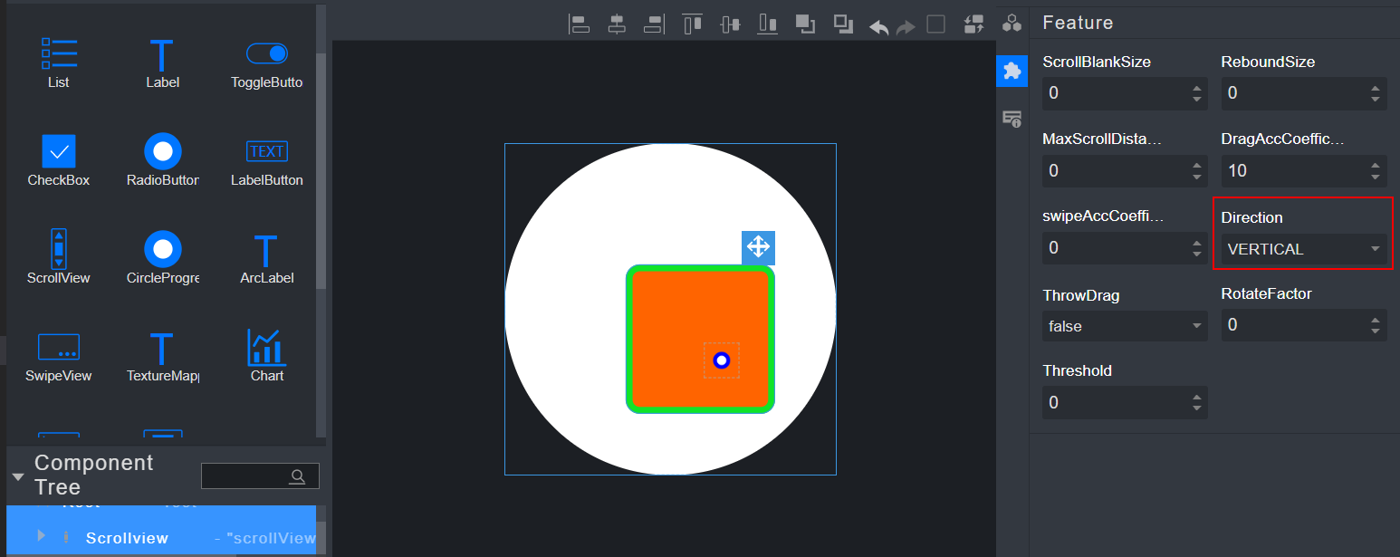Choose the LabelButton component
Image resolution: width=1400 pixels, height=557 pixels.
(267, 160)
